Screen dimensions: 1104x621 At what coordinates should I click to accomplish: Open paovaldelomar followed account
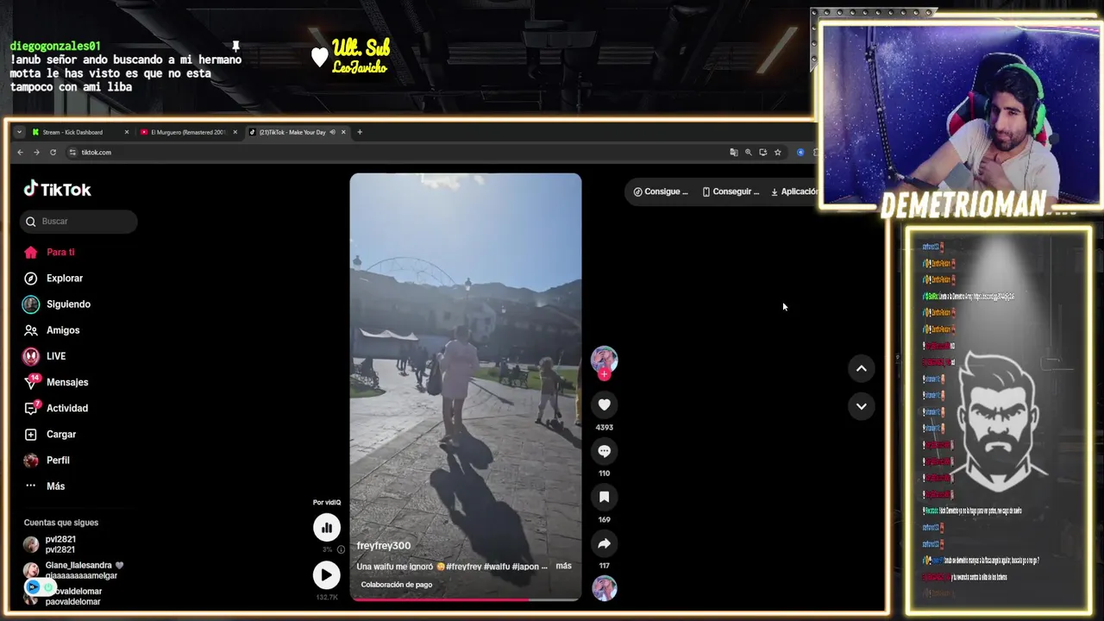tap(73, 596)
